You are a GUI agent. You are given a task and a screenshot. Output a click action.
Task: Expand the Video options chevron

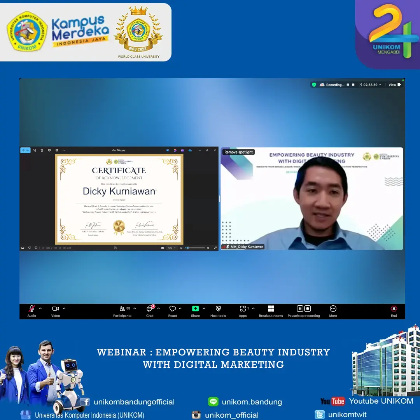click(x=64, y=308)
